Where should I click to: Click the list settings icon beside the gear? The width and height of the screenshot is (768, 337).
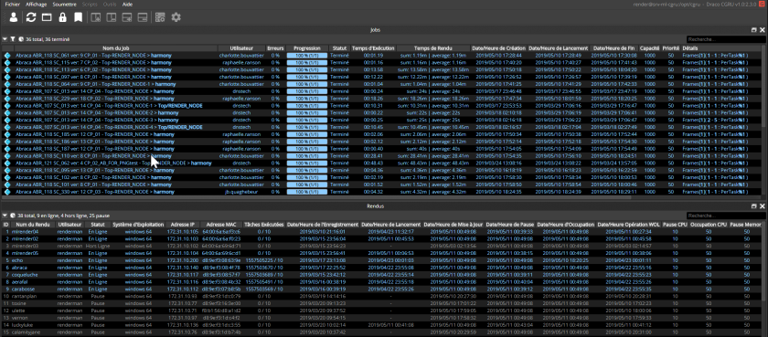(x=160, y=17)
